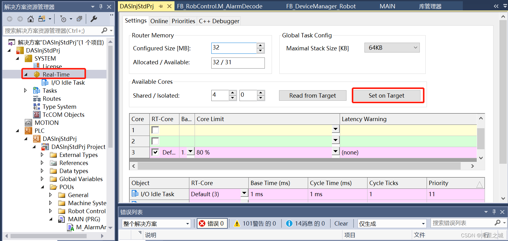Click the Tasks node icon
The width and height of the screenshot is (508, 241).
(37, 91)
